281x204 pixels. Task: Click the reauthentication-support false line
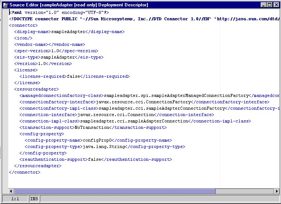pyautogui.click(x=96, y=159)
